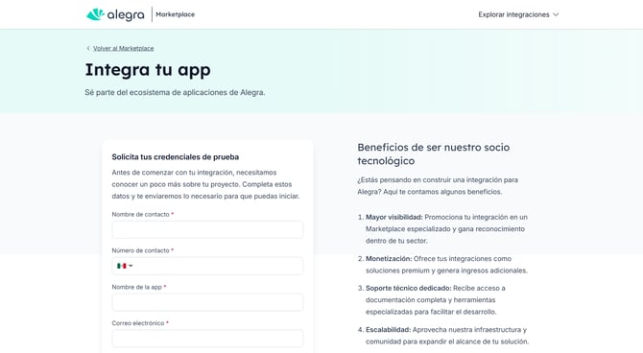Viewport: 643px width, 353px height.
Task: Click the Integra tu app heading
Action: (x=148, y=70)
